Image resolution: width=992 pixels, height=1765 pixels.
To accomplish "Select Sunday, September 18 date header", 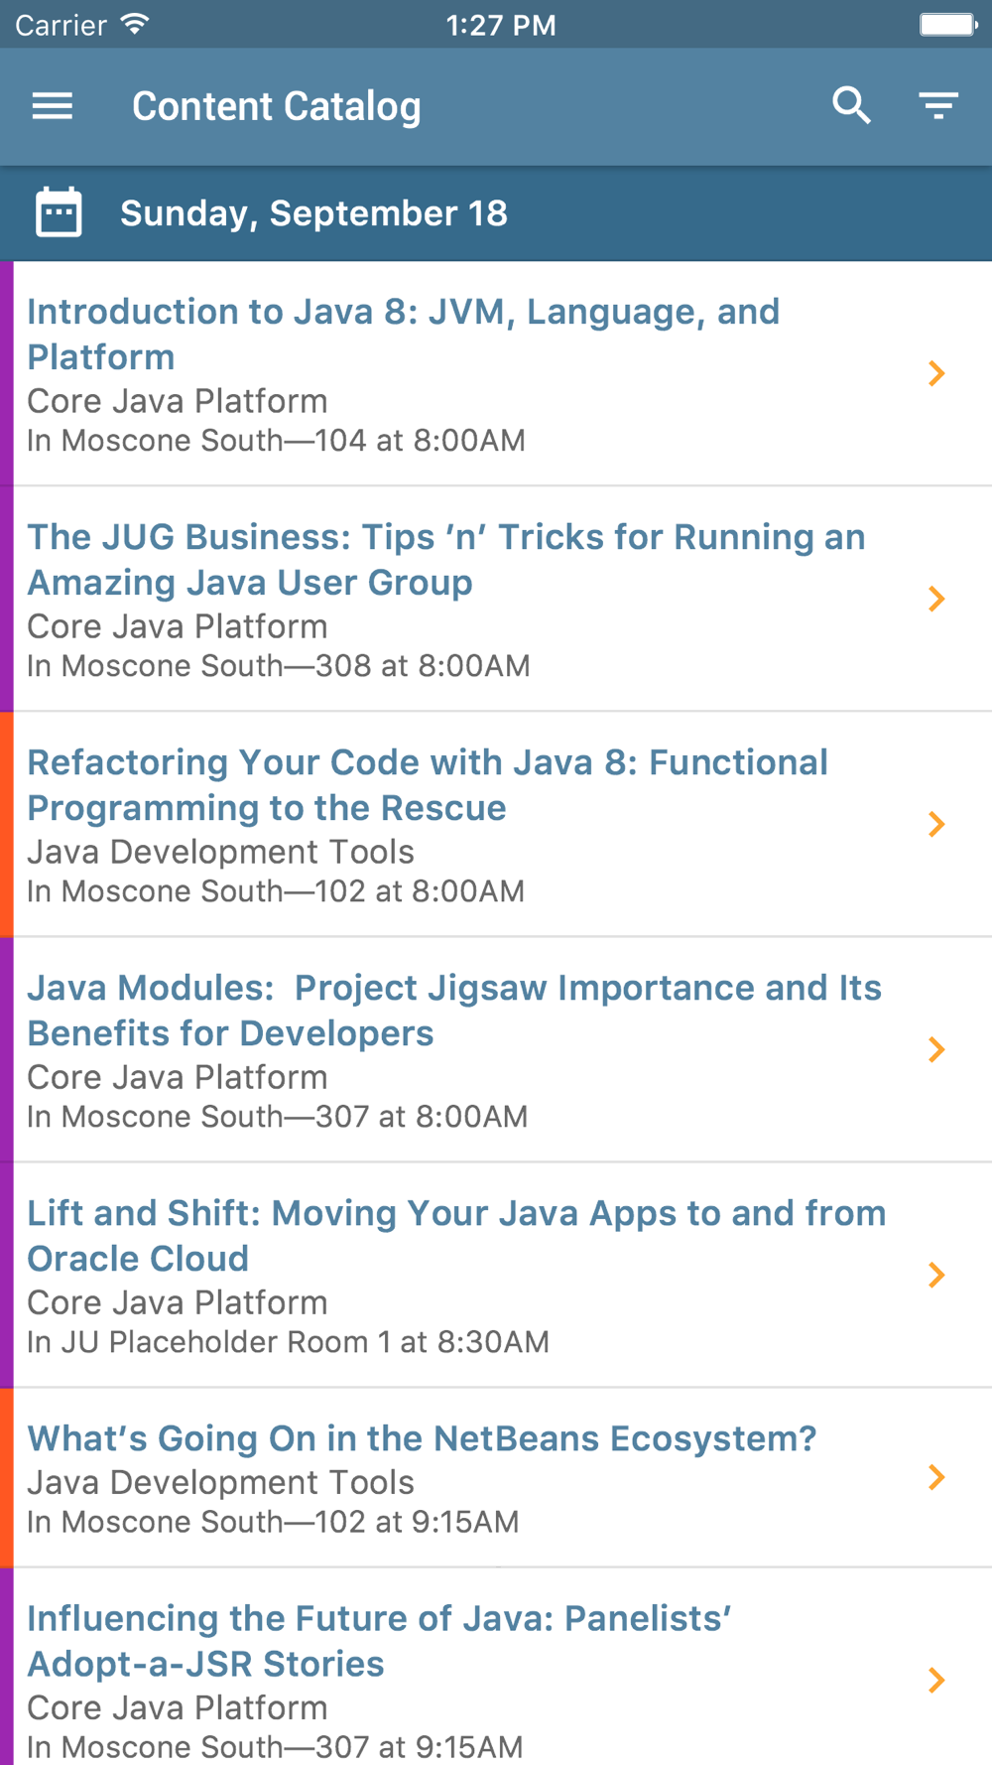I will (313, 213).
